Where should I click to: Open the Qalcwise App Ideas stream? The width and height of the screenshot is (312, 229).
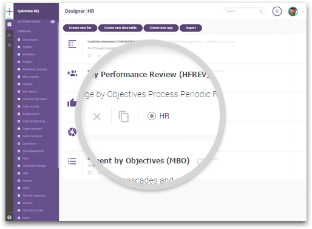point(35,99)
